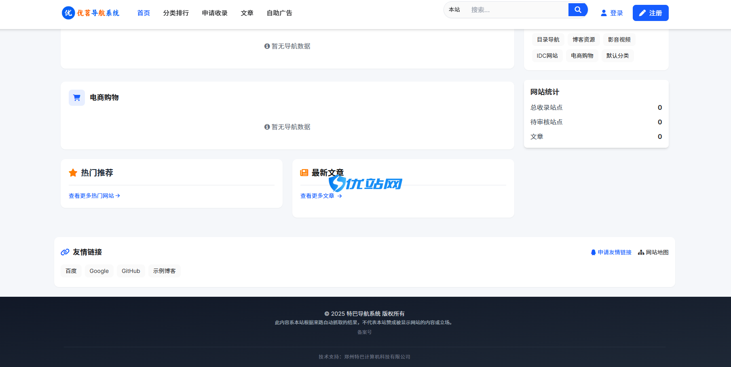Go to the 首页 menu item
This screenshot has width=731, height=367.
click(x=144, y=13)
